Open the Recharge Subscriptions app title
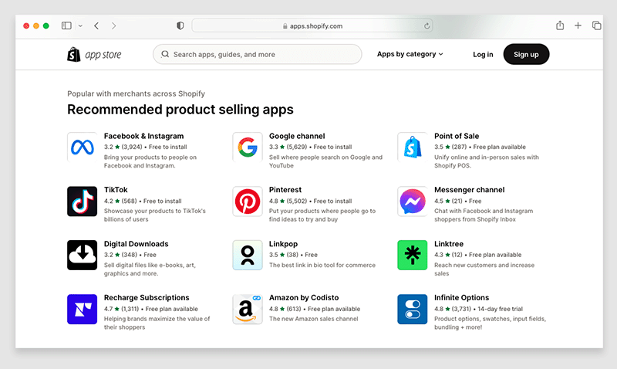The height and width of the screenshot is (369, 617). click(147, 298)
